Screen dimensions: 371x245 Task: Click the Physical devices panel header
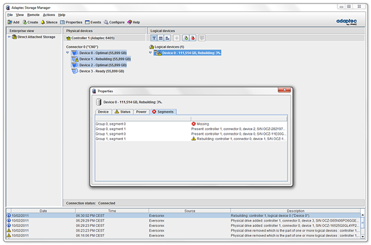(104, 31)
